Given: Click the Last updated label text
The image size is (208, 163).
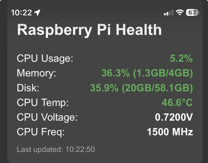Looking at the screenshot, I should (x=40, y=149).
